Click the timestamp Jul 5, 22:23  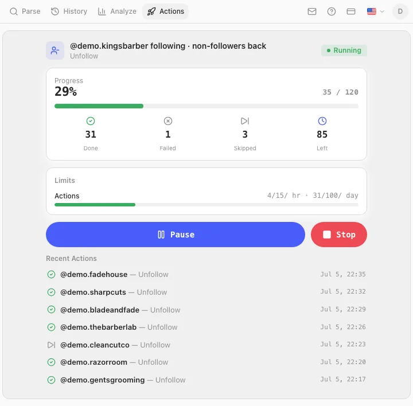tap(343, 345)
